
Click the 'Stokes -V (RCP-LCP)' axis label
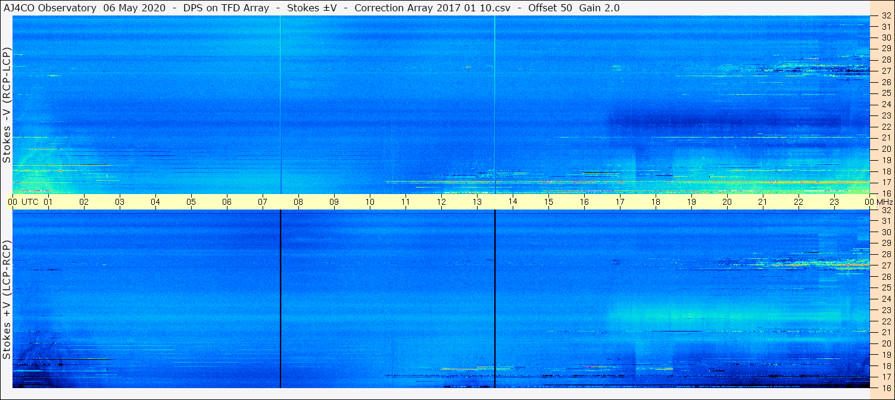pyautogui.click(x=7, y=105)
